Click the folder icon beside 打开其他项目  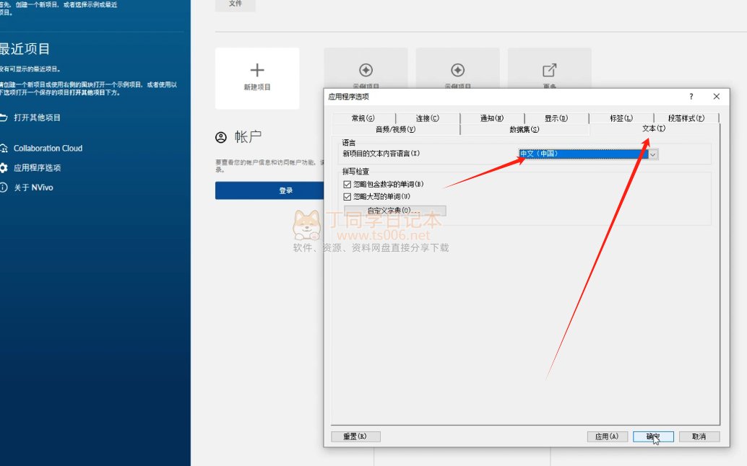point(4,118)
